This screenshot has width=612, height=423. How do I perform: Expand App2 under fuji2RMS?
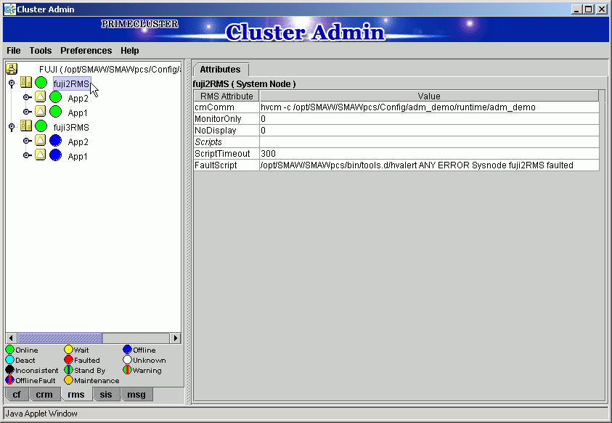[27, 97]
